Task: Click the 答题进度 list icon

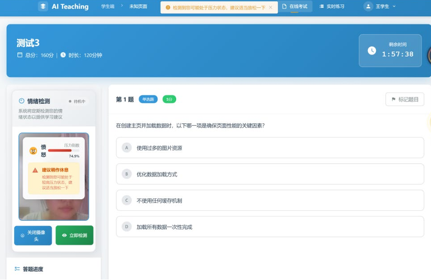Action: [x=17, y=269]
